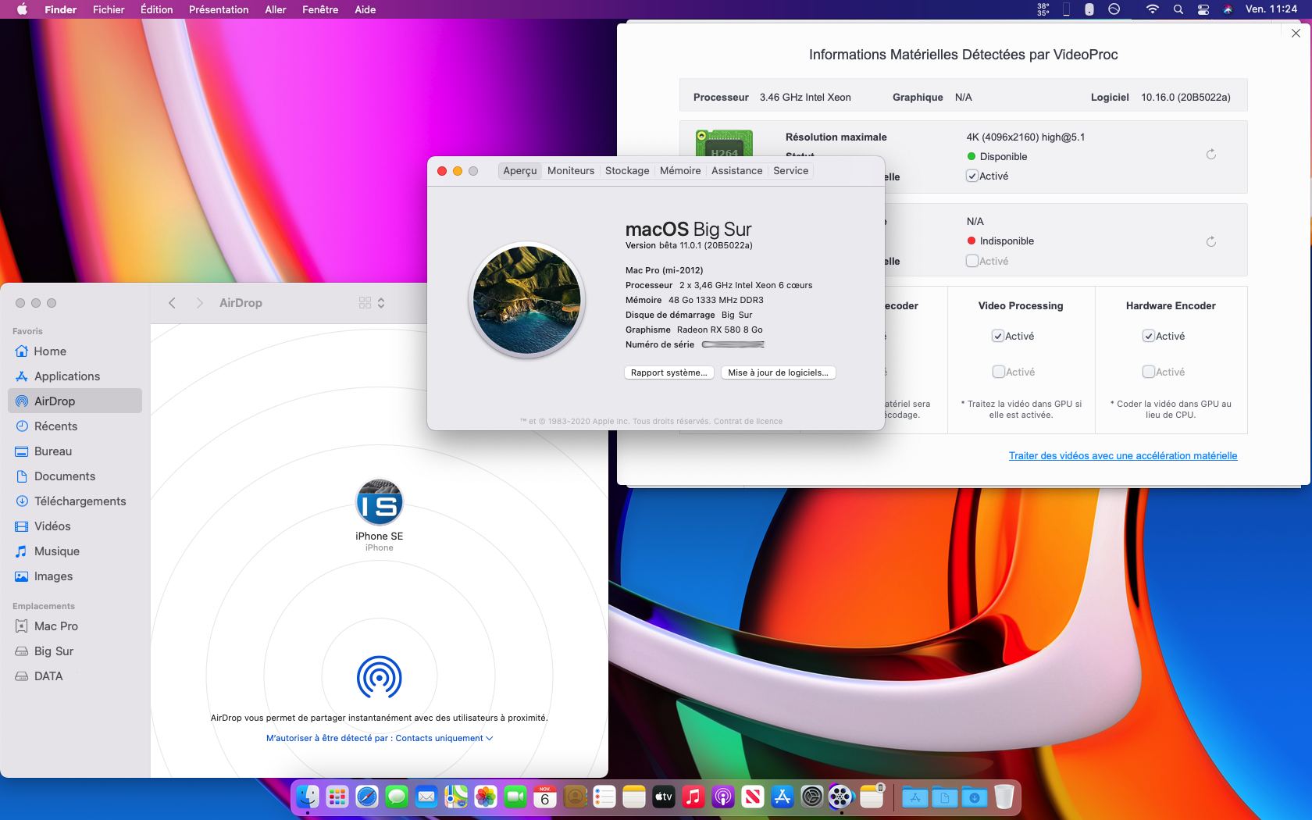Click the Rapport système button
Viewport: 1312px width, 820px height.
[x=668, y=373]
